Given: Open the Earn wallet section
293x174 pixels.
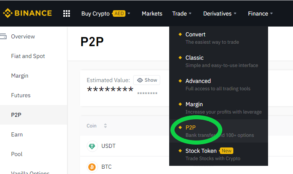Looking at the screenshot, I should coord(17,134).
